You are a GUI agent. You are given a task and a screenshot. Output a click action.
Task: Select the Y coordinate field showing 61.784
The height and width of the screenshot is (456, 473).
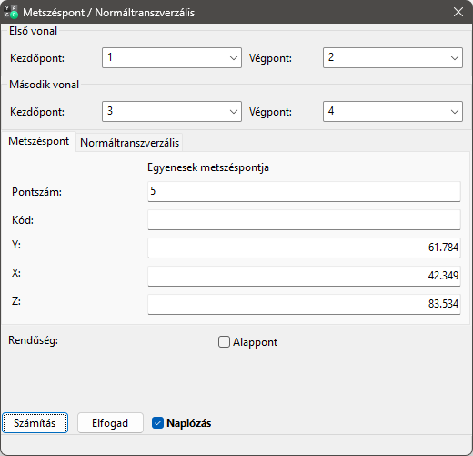pyautogui.click(x=304, y=248)
